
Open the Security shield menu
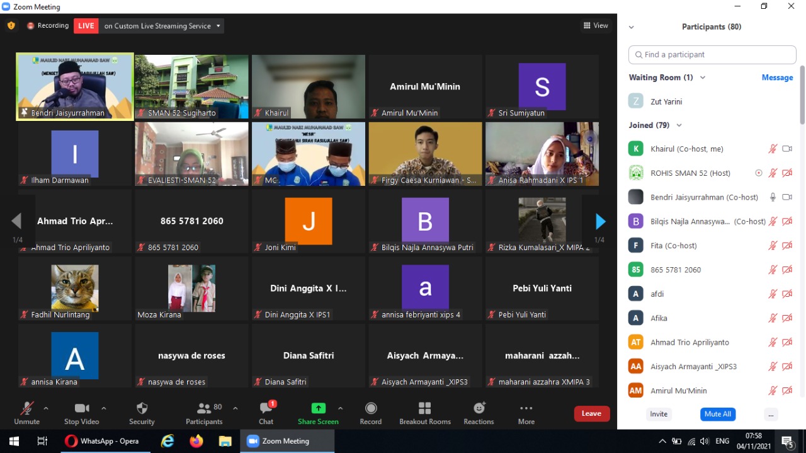(x=142, y=408)
